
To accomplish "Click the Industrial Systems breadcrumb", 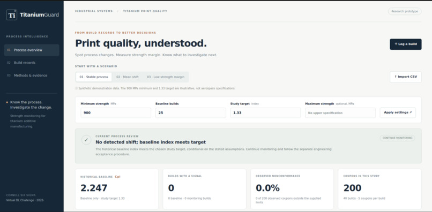I will point(94,11).
